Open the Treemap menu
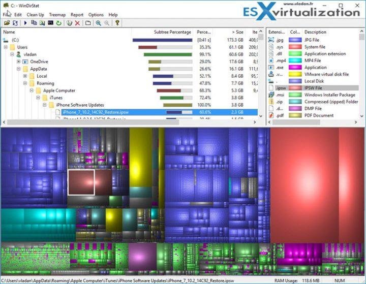 [56, 15]
